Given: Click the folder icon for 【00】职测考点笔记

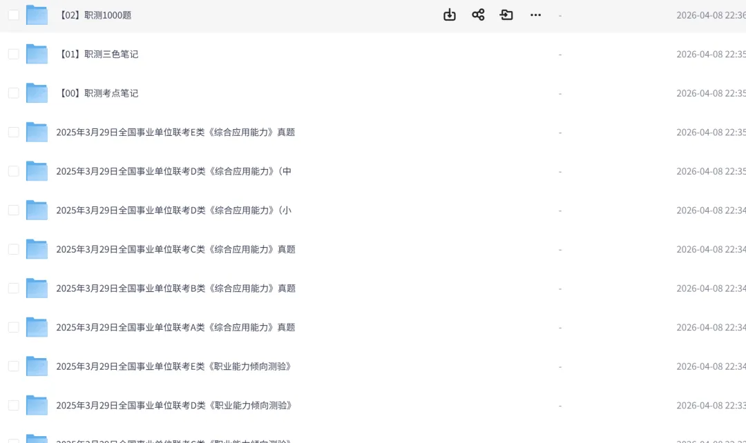Looking at the screenshot, I should click(36, 93).
